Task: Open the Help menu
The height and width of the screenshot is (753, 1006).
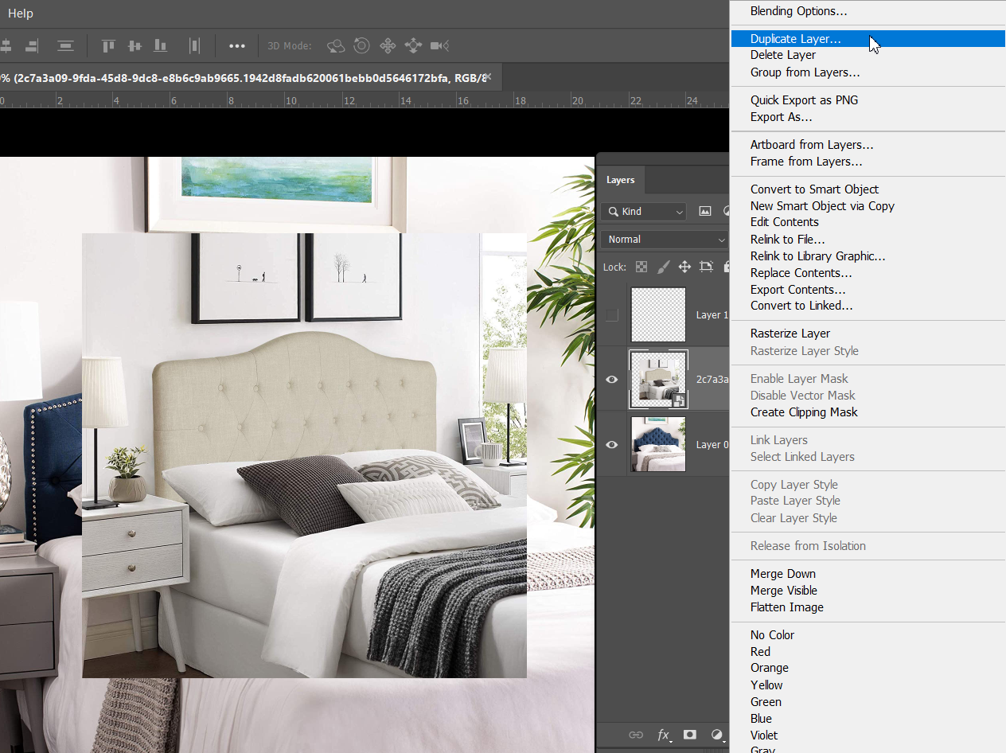Action: (21, 14)
